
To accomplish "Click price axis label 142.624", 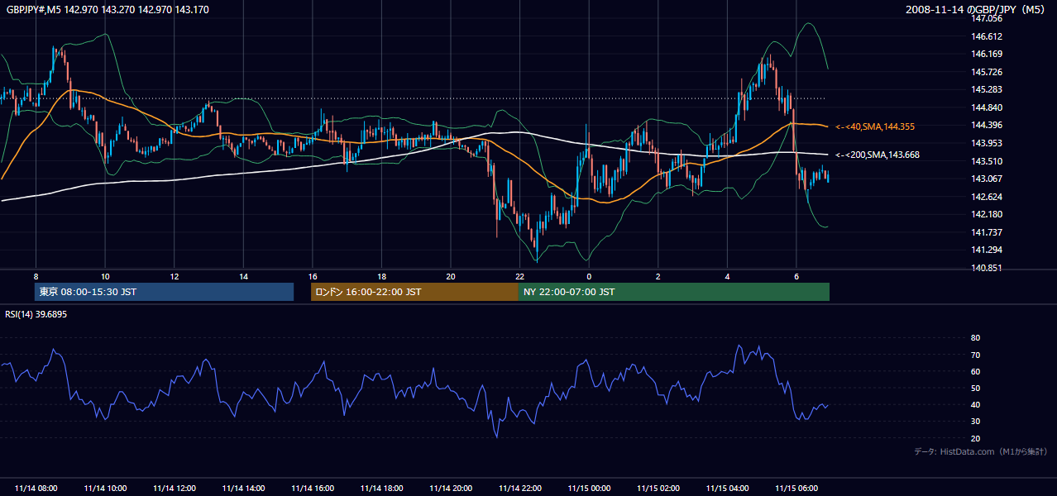I will click(x=988, y=197).
